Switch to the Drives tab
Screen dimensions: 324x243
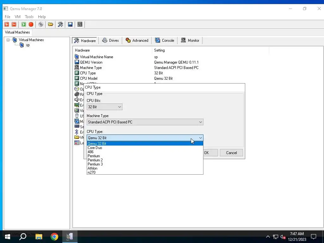[110, 40]
